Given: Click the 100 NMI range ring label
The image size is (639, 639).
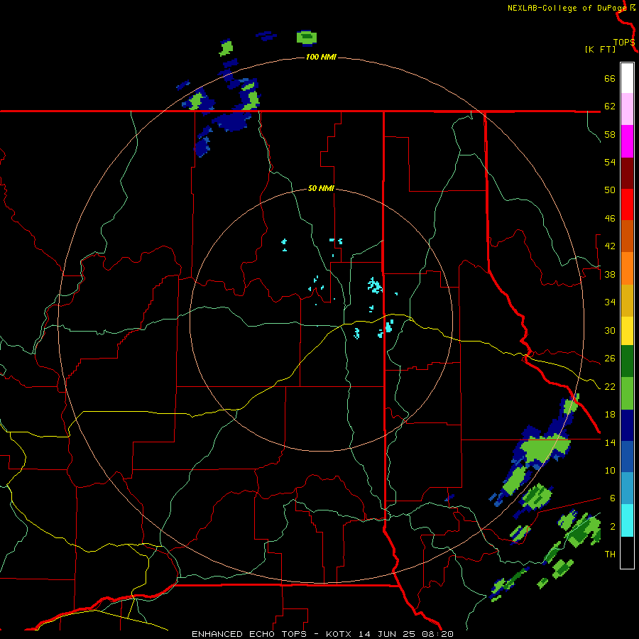Looking at the screenshot, I should coord(321,57).
